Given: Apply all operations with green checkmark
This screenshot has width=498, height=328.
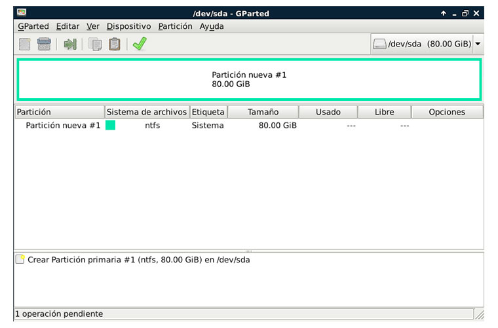Looking at the screenshot, I should coord(140,44).
